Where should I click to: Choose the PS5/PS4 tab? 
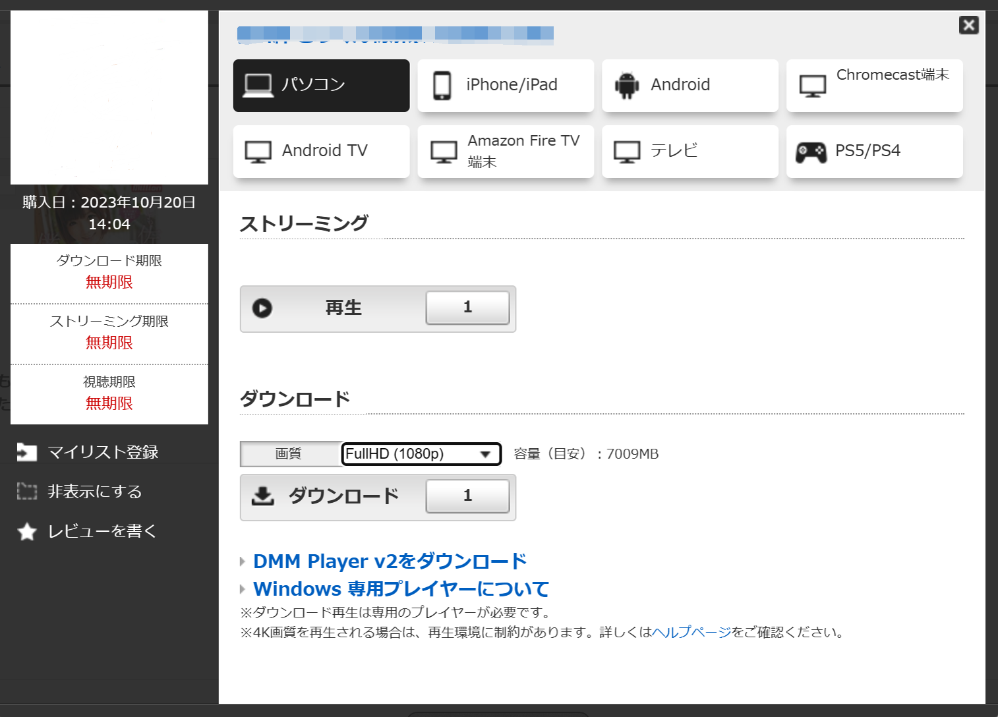click(875, 152)
